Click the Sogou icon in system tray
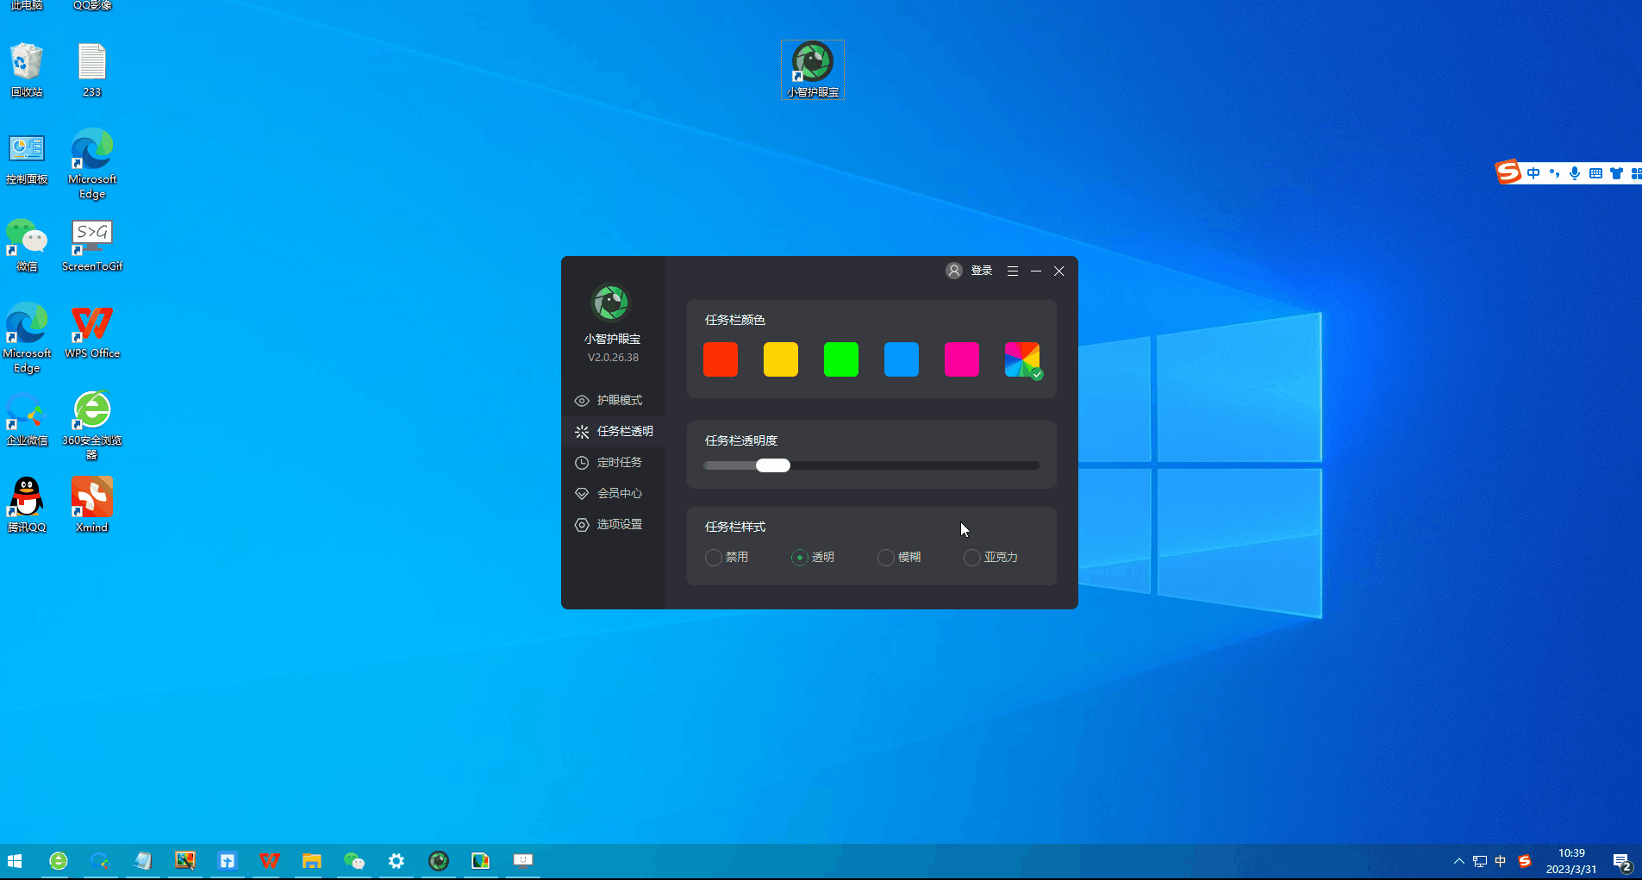Image resolution: width=1642 pixels, height=880 pixels. point(1525,861)
